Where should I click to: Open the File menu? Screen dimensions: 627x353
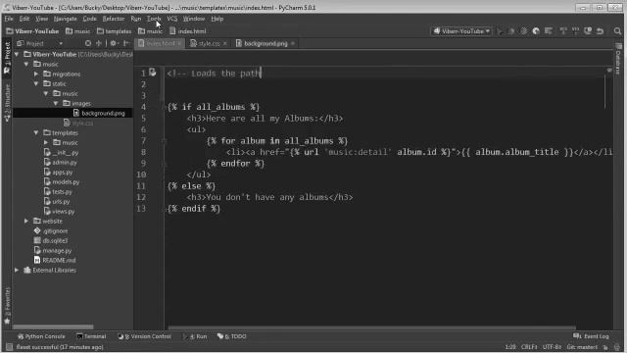point(9,19)
